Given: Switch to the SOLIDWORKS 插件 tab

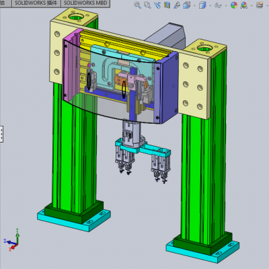Looking at the screenshot, I should pos(36,3).
